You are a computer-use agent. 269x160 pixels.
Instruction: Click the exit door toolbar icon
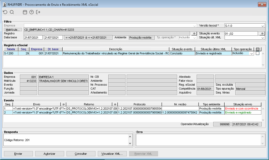(38, 12)
